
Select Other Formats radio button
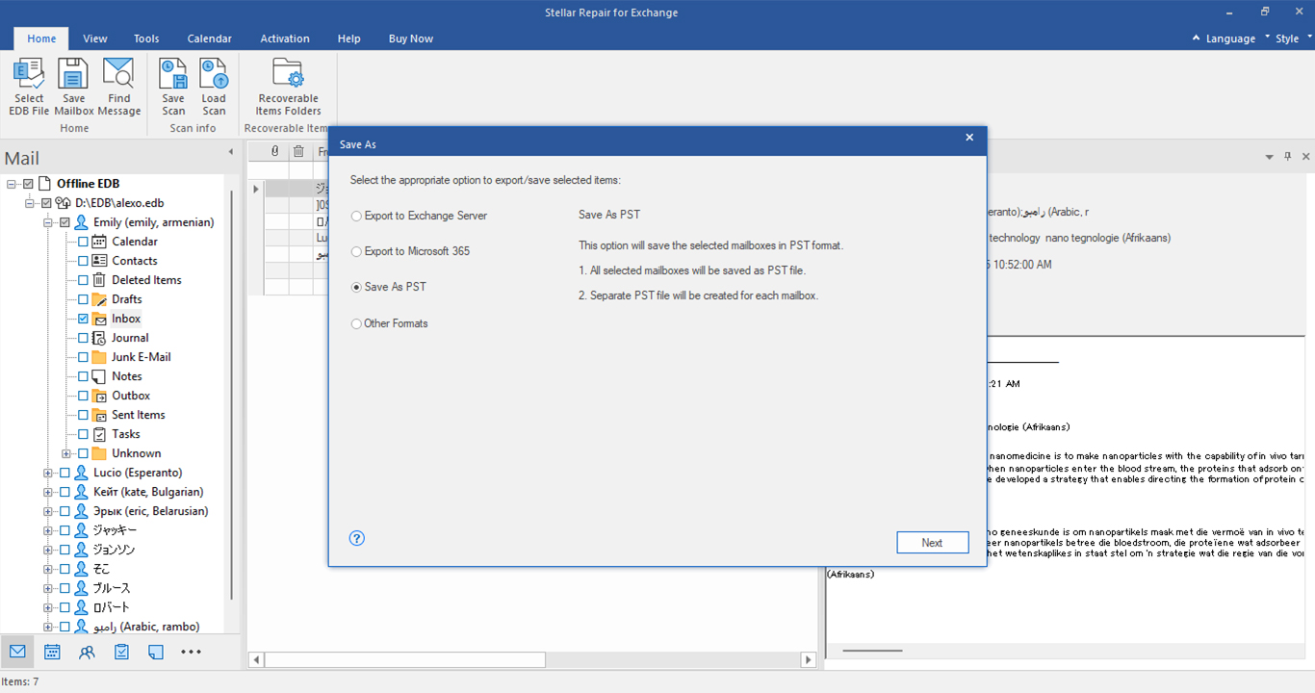[357, 323]
